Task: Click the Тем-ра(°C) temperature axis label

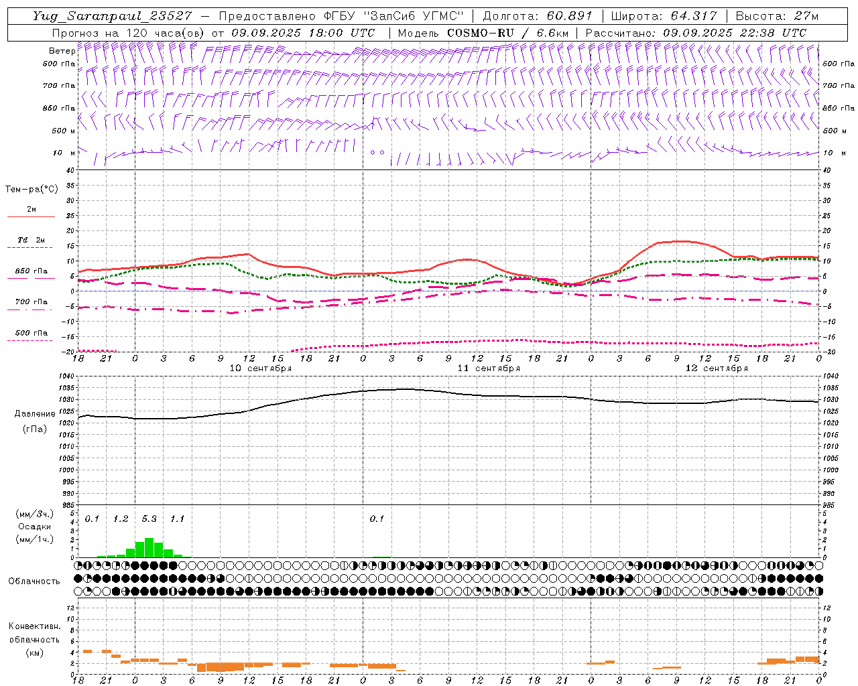Action: pos(32,190)
